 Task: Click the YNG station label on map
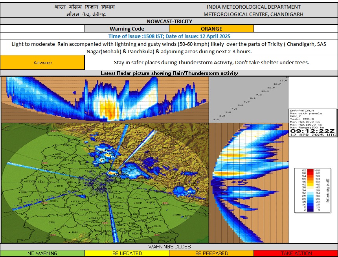[x=134, y=185]
